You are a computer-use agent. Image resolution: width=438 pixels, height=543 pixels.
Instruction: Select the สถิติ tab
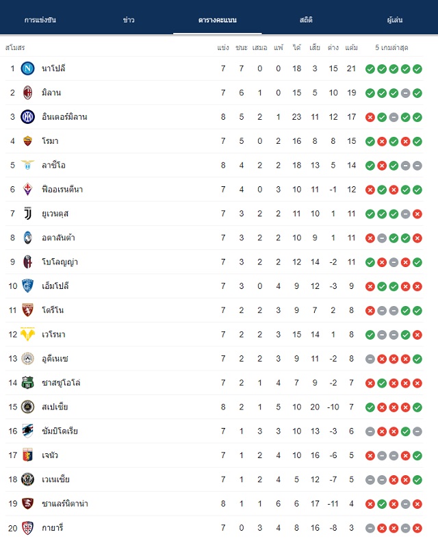306,20
